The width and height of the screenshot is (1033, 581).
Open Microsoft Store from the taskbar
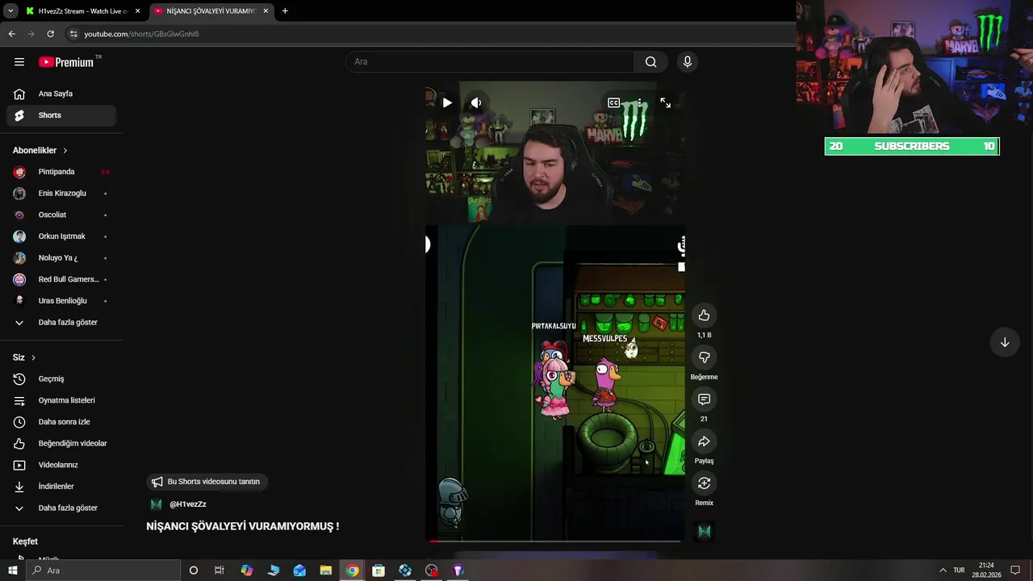point(378,571)
